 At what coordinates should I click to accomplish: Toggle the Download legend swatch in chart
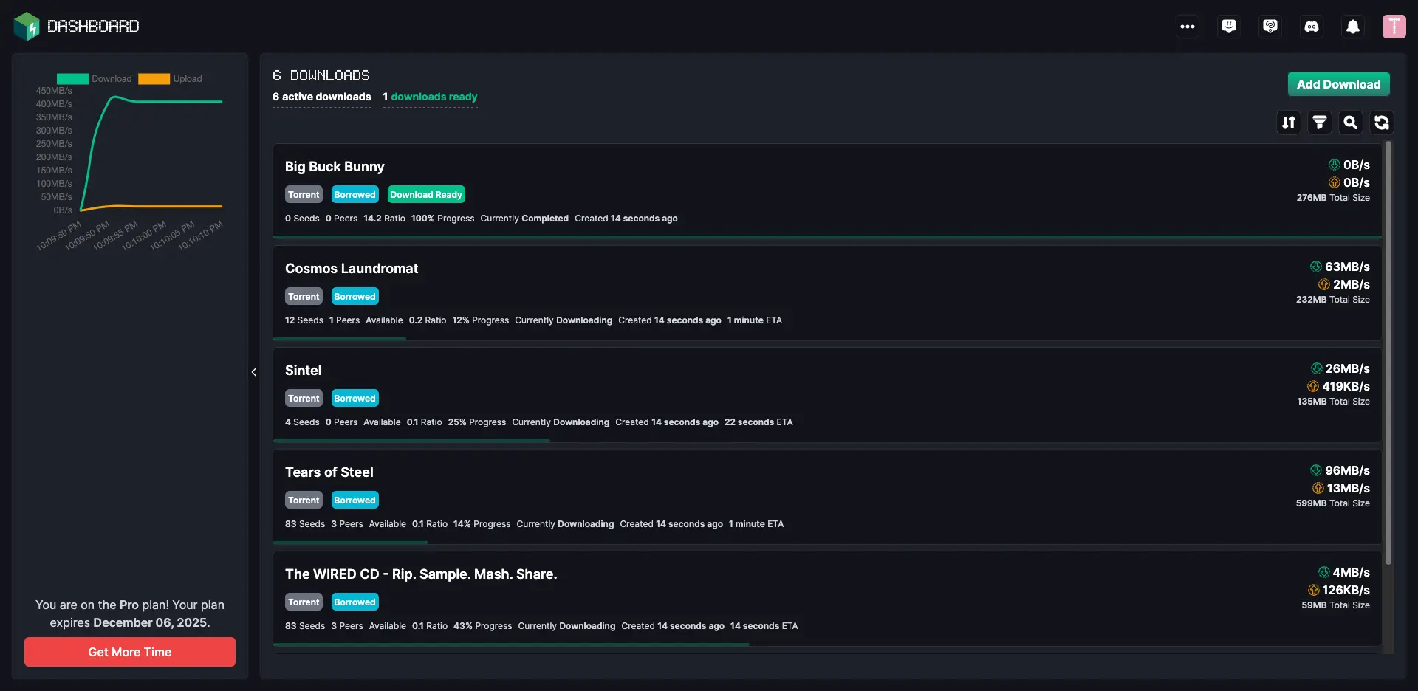tap(72, 79)
